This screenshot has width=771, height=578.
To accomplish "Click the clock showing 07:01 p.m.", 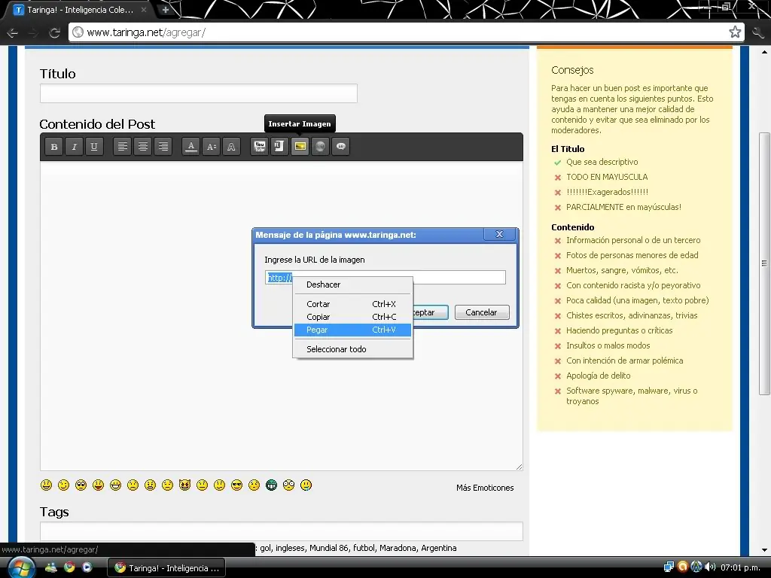I will (740, 567).
